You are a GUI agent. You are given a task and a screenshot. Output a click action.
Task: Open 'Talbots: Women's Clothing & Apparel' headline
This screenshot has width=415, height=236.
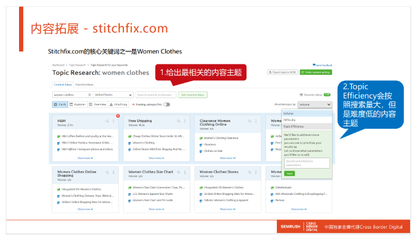[x=226, y=200]
